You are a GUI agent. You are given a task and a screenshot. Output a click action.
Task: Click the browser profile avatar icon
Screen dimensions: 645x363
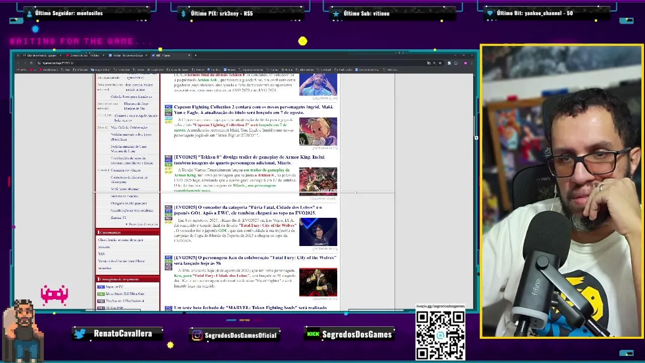click(465, 63)
